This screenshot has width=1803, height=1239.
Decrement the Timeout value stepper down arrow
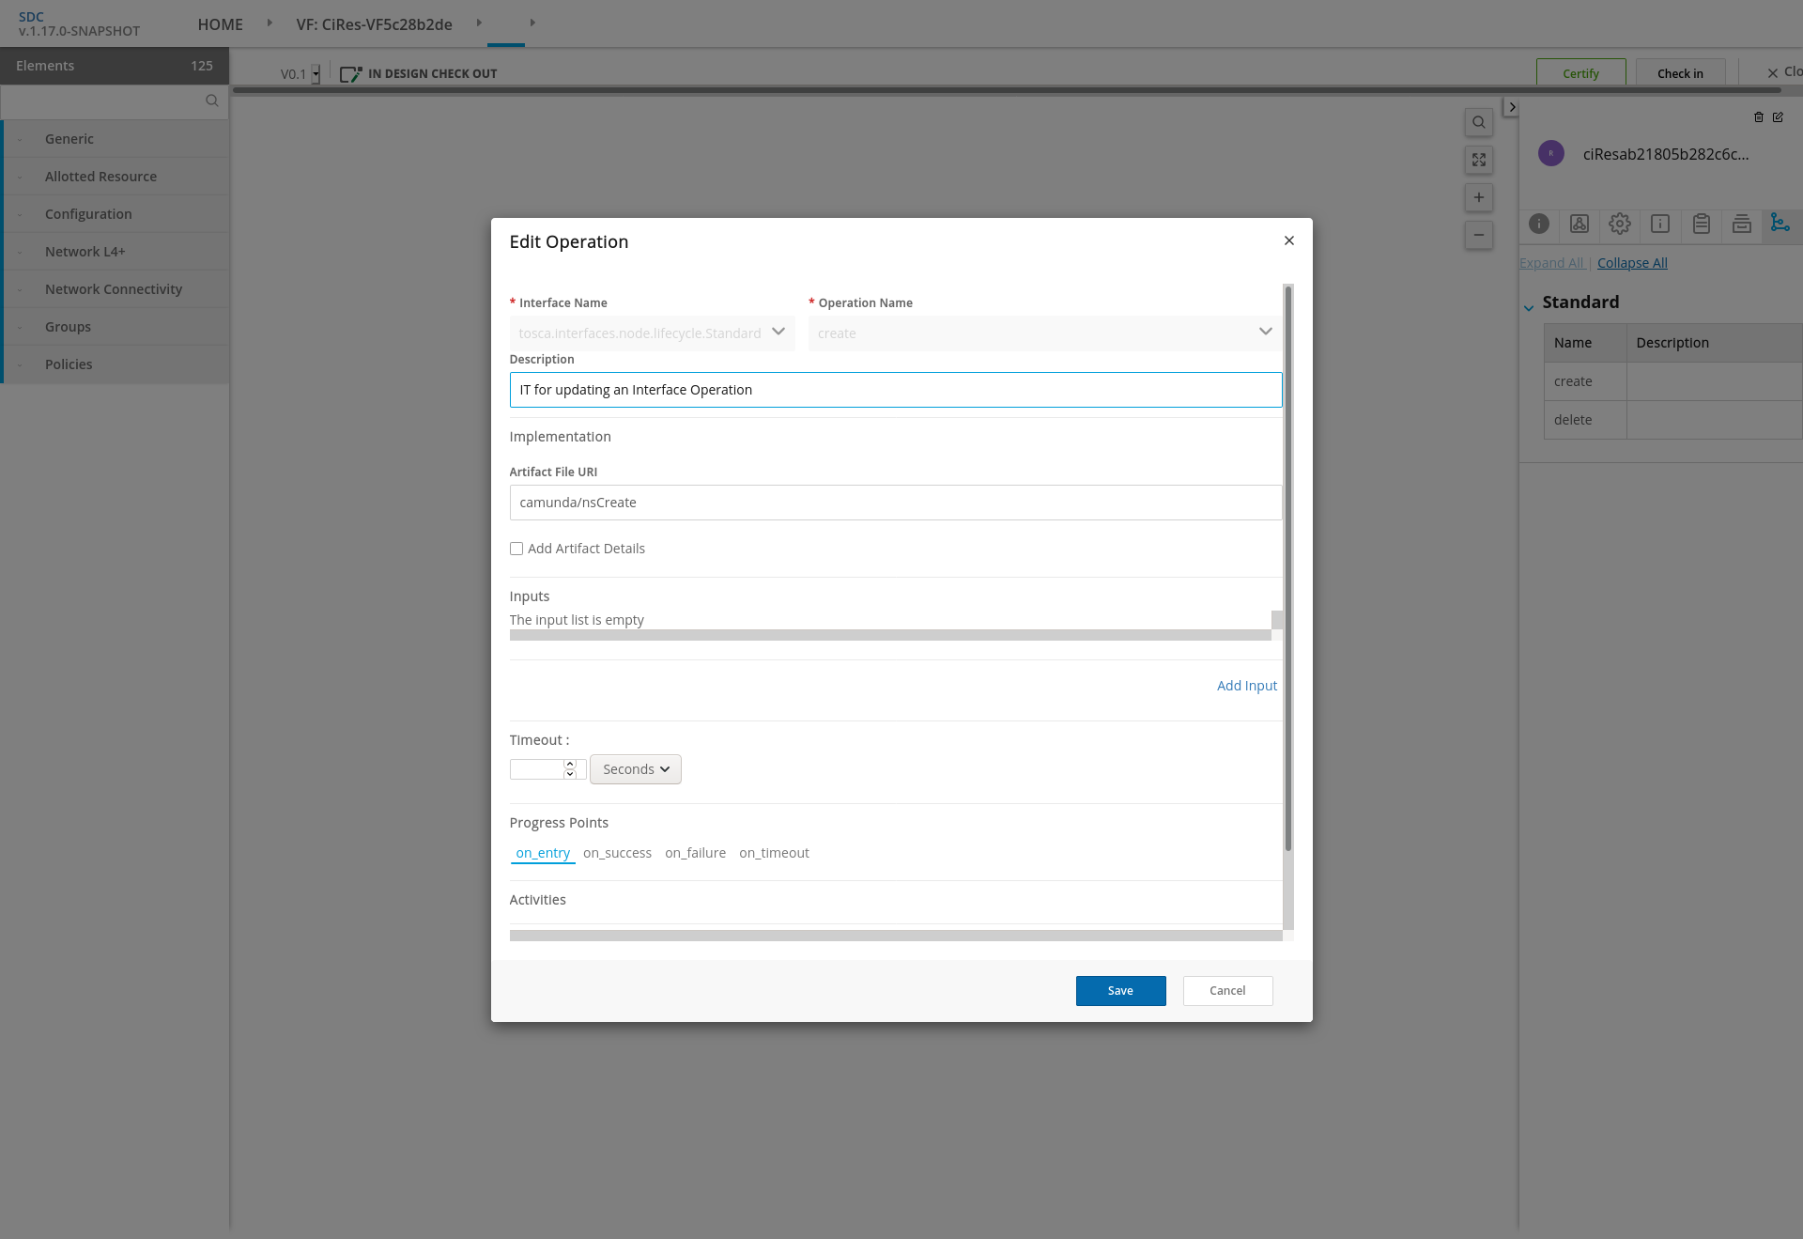[569, 774]
